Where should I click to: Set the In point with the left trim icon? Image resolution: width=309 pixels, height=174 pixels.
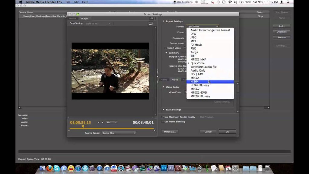coord(98,122)
